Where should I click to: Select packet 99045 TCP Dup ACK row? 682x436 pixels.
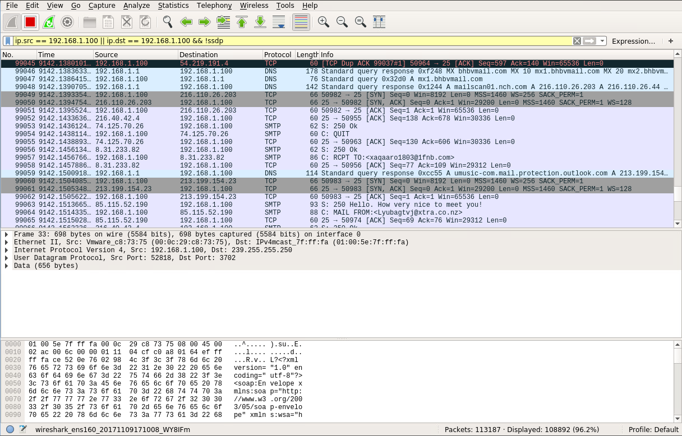[x=336, y=63]
